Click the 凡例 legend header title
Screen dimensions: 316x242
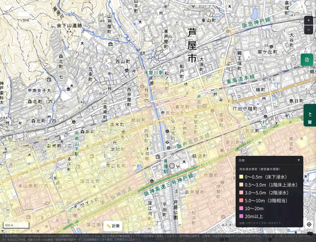[242, 160]
